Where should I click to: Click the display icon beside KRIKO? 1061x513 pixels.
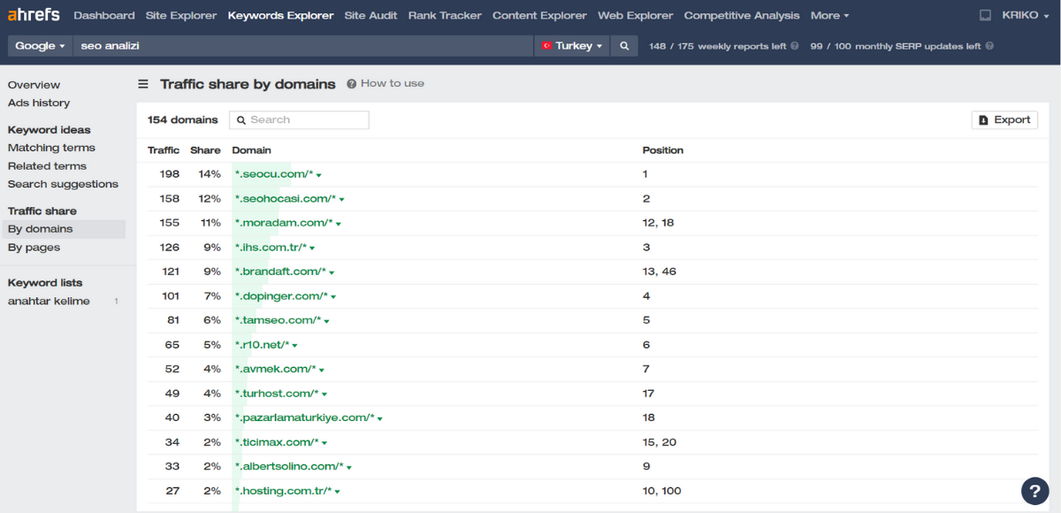(986, 16)
